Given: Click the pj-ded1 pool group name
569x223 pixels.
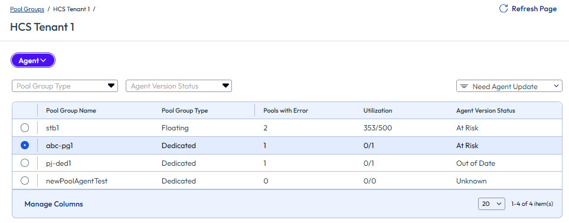Looking at the screenshot, I should pos(58,163).
